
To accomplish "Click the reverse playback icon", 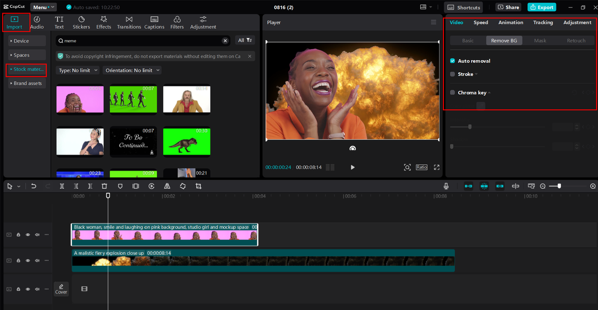I will pos(151,186).
